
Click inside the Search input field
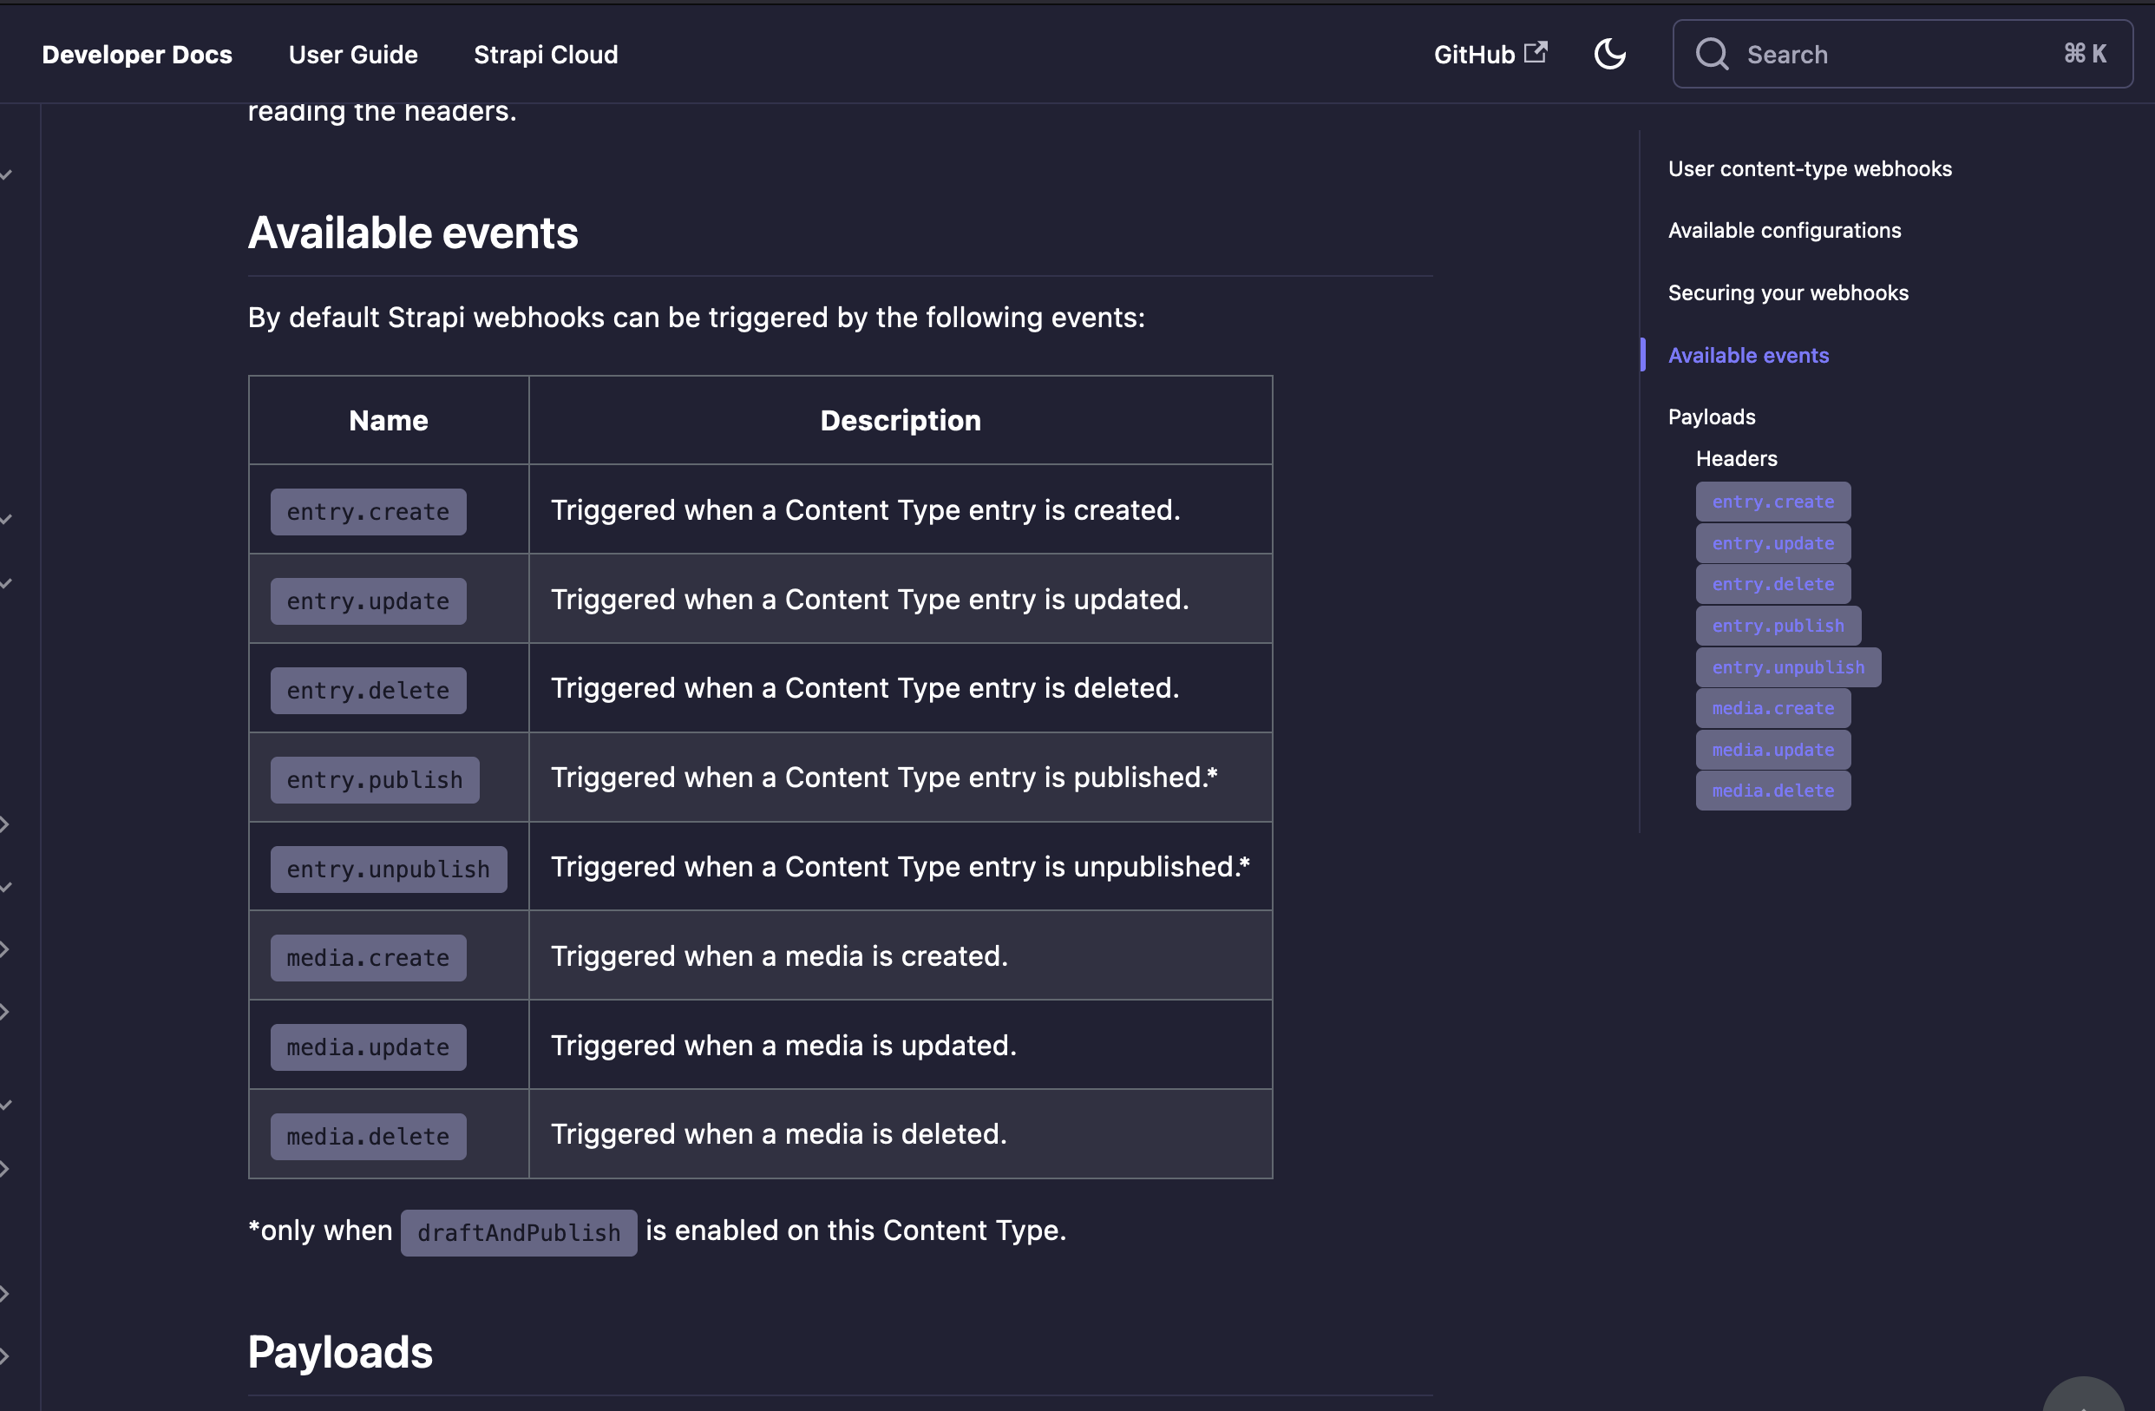point(1857,54)
